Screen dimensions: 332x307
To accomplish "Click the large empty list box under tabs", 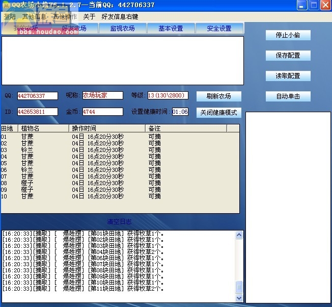I will pyautogui.click(x=123, y=61).
